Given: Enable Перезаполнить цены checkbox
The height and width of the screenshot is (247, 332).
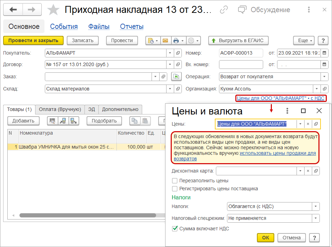Looking at the screenshot, I should tap(175, 181).
